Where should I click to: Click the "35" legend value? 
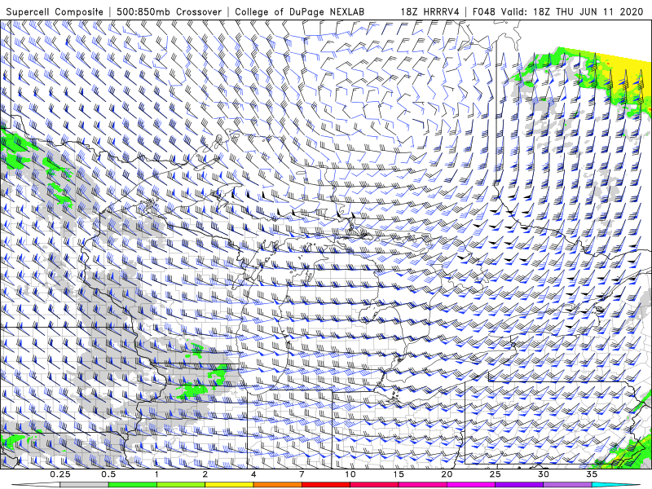pos(592,474)
